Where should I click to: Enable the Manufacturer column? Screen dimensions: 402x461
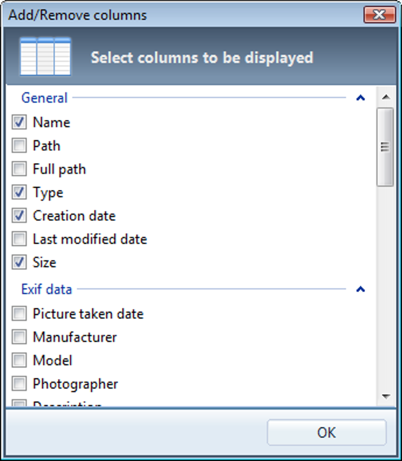click(x=19, y=337)
